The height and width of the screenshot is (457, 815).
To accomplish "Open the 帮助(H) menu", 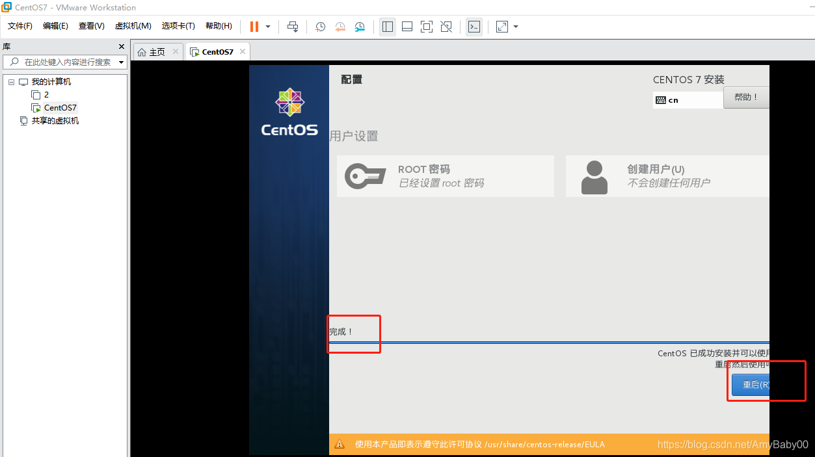I will 219,26.
